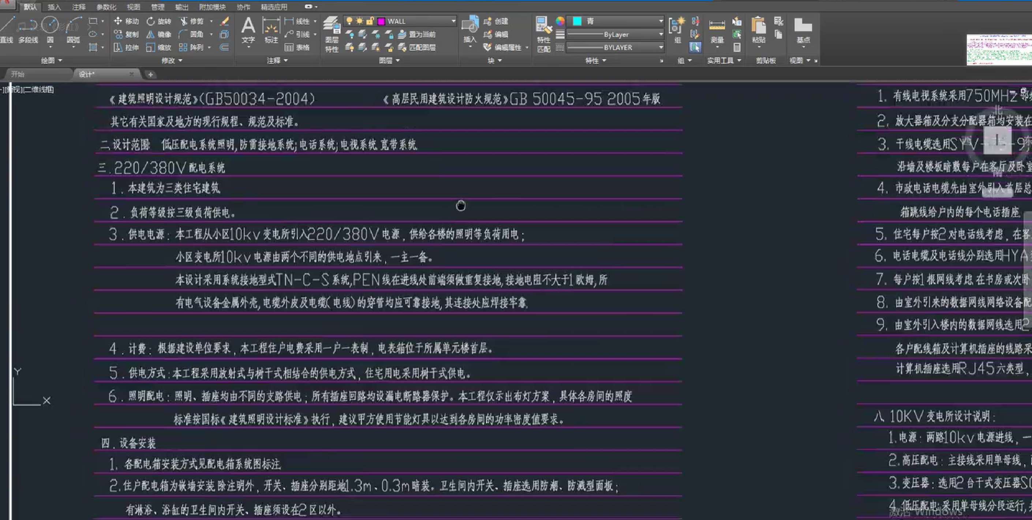
Task: Open the cyan (青) color dropdown
Action: click(x=661, y=21)
